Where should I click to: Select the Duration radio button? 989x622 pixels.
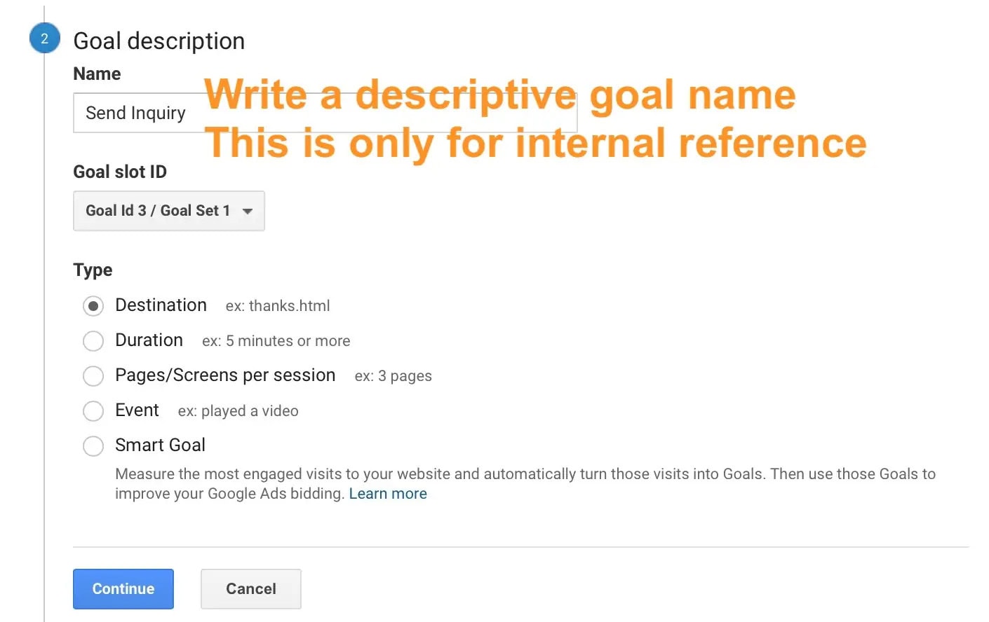click(x=93, y=341)
